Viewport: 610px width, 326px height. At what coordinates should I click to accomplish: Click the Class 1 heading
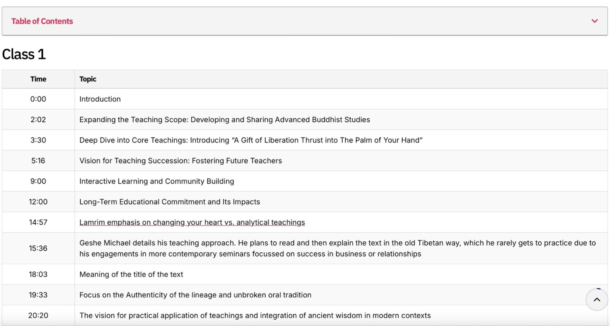point(24,54)
